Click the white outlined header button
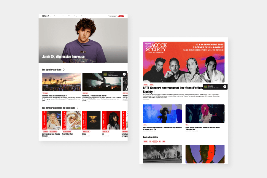Screen dimensions: 267x178 point(112,16)
